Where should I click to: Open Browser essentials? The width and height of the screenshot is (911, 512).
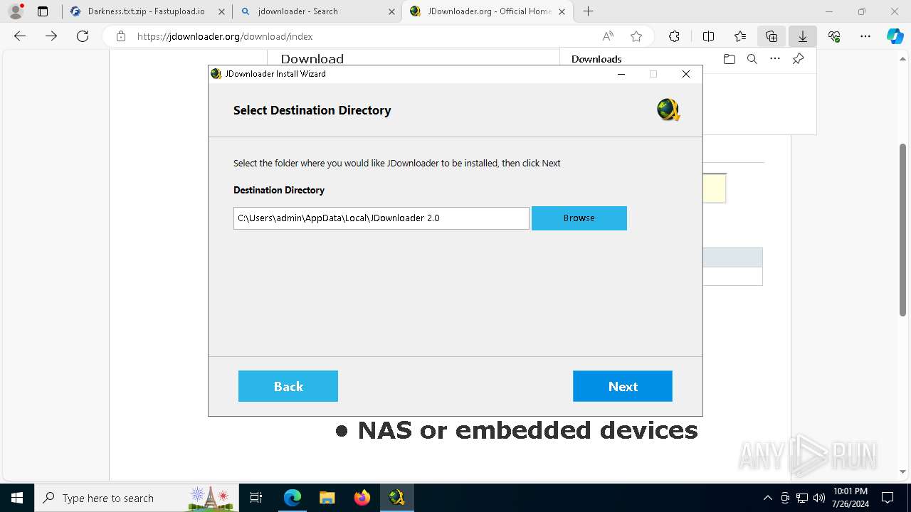point(834,36)
